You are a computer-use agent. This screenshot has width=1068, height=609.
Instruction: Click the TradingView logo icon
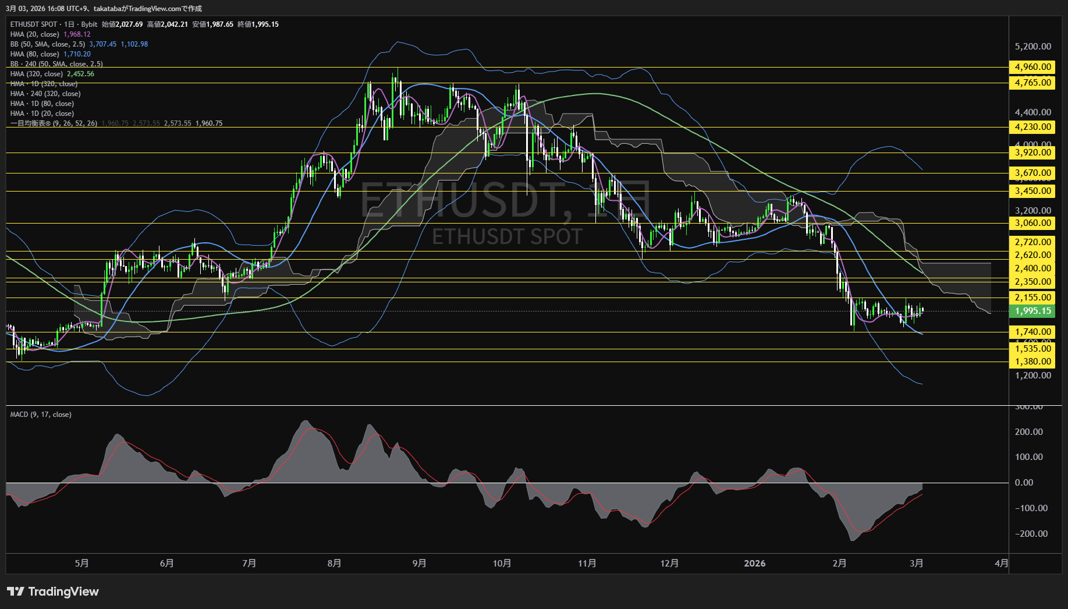coord(16,592)
